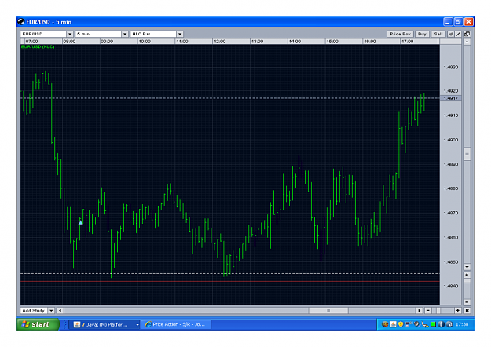Click the Price Box button
491x347 pixels.
pos(400,34)
